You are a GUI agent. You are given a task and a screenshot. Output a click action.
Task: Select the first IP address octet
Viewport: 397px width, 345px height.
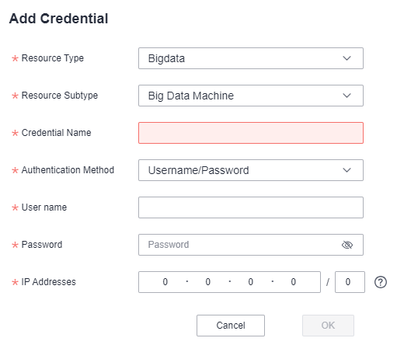pyautogui.click(x=165, y=282)
